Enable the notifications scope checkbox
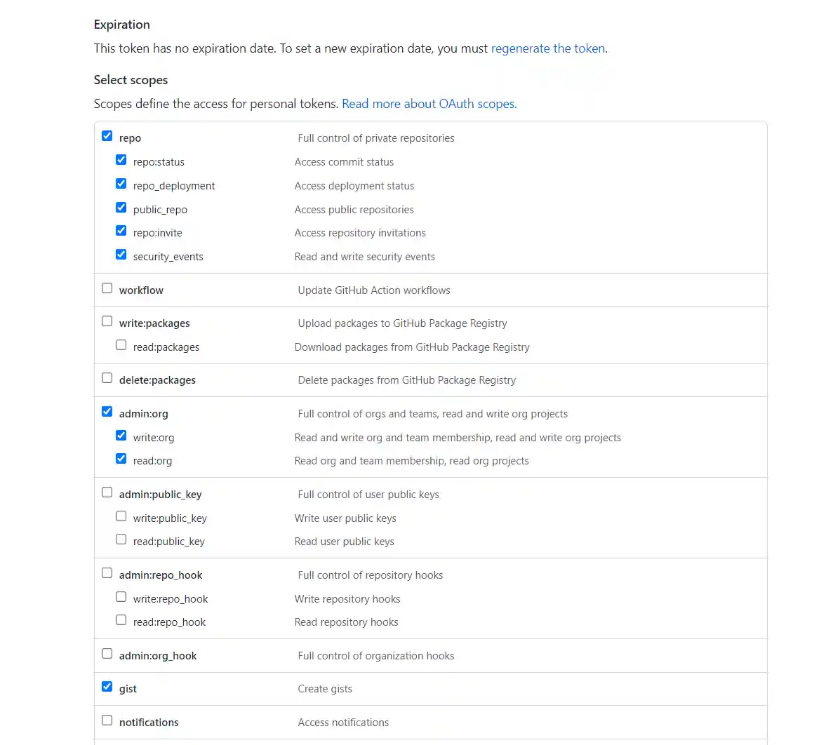This screenshot has width=833, height=745. pos(107,720)
